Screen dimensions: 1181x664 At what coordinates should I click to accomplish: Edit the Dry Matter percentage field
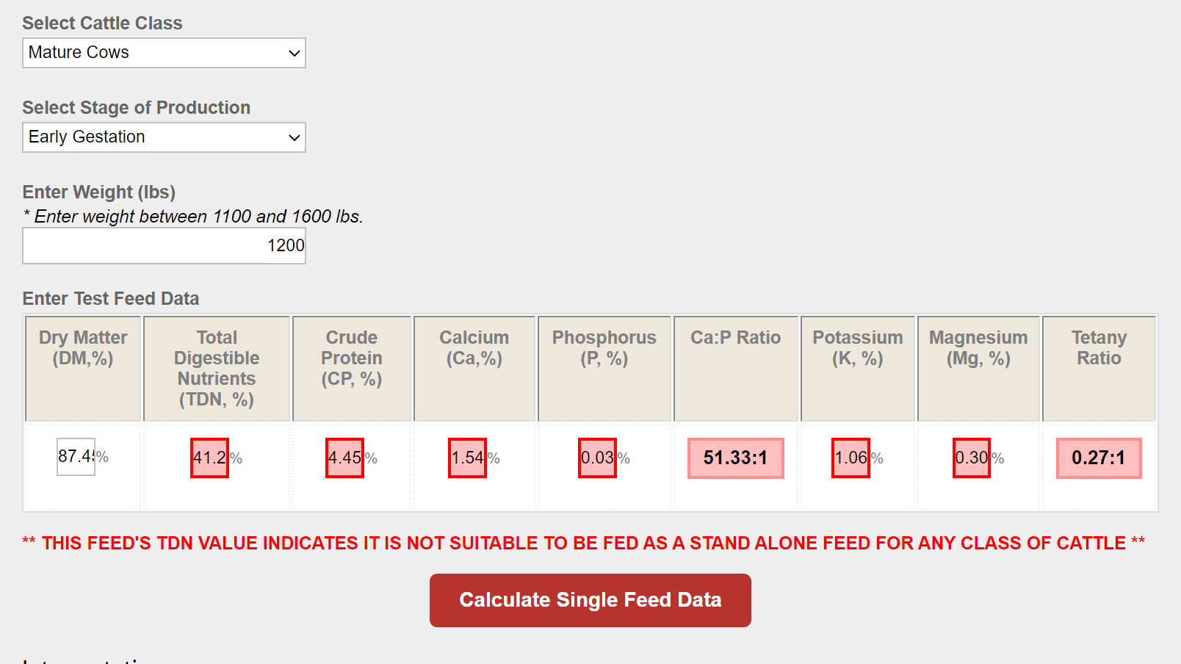pos(76,457)
